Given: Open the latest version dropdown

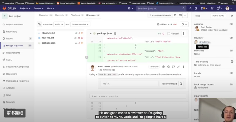Looking at the screenshot, I should (x=80, y=25).
